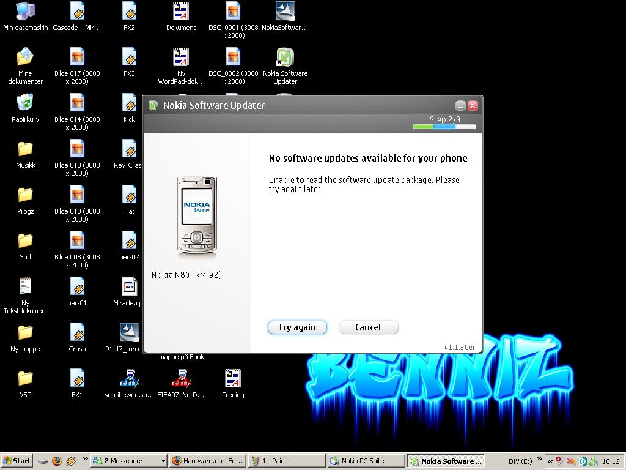Viewport: 626px width, 470px height.
Task: Open DIV (E:) toolbar on taskbar
Action: coord(520,461)
